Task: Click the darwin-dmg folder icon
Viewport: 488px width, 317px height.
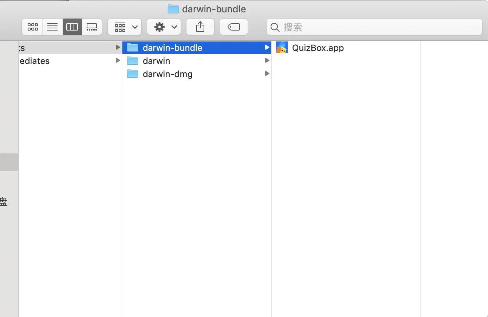Action: 133,74
